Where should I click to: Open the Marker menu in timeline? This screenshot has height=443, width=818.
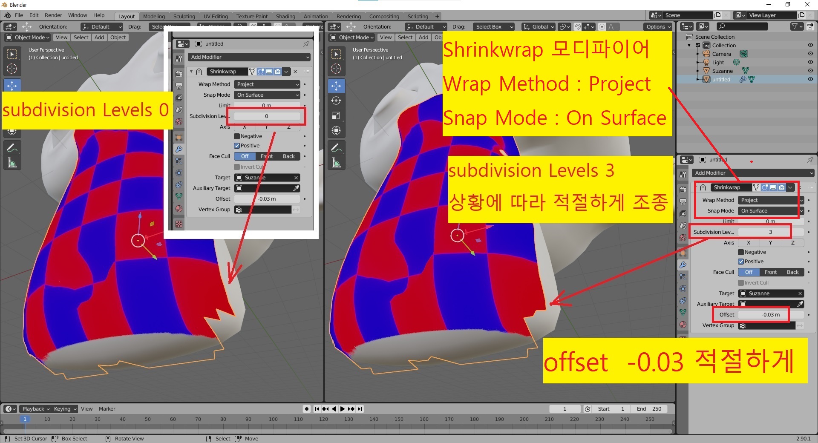tap(107, 409)
